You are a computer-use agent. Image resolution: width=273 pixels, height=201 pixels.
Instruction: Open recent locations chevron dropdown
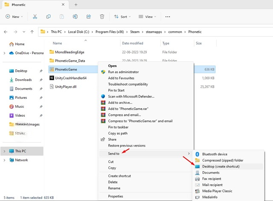click(24, 32)
